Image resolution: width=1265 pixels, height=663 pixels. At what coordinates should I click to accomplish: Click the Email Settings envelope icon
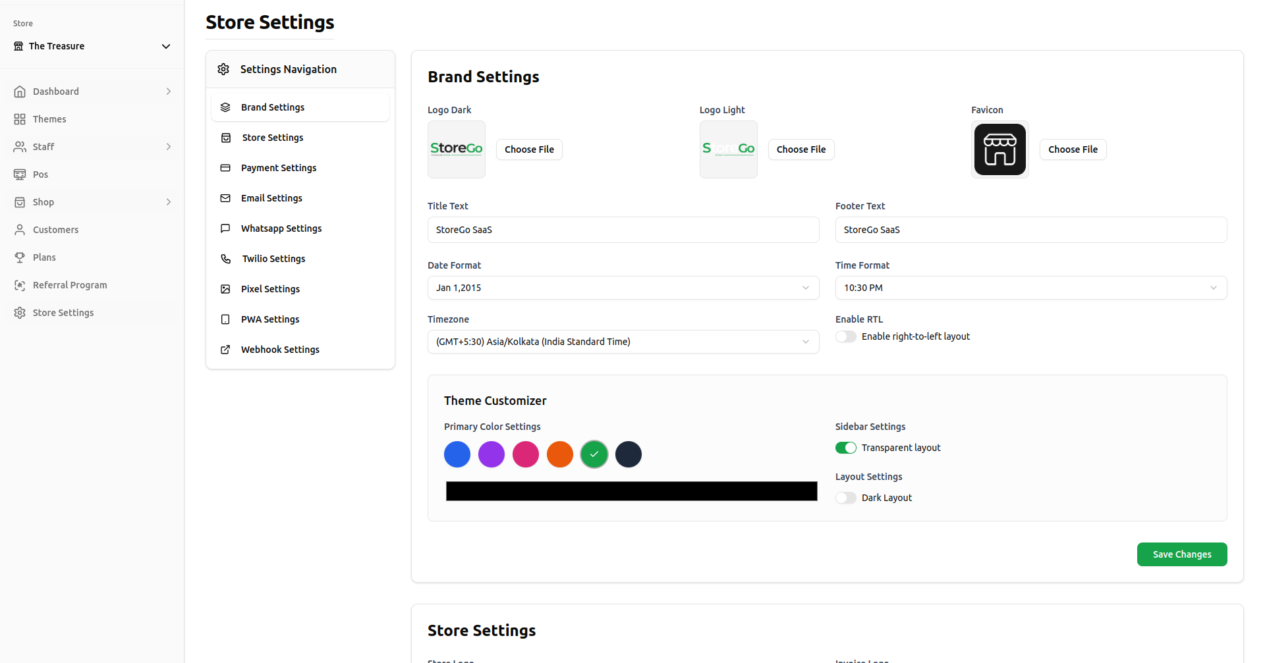225,198
